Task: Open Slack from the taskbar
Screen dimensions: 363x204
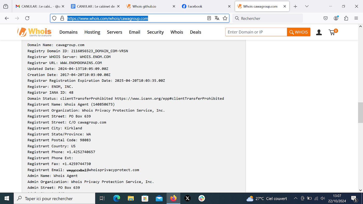Action: (x=201, y=198)
